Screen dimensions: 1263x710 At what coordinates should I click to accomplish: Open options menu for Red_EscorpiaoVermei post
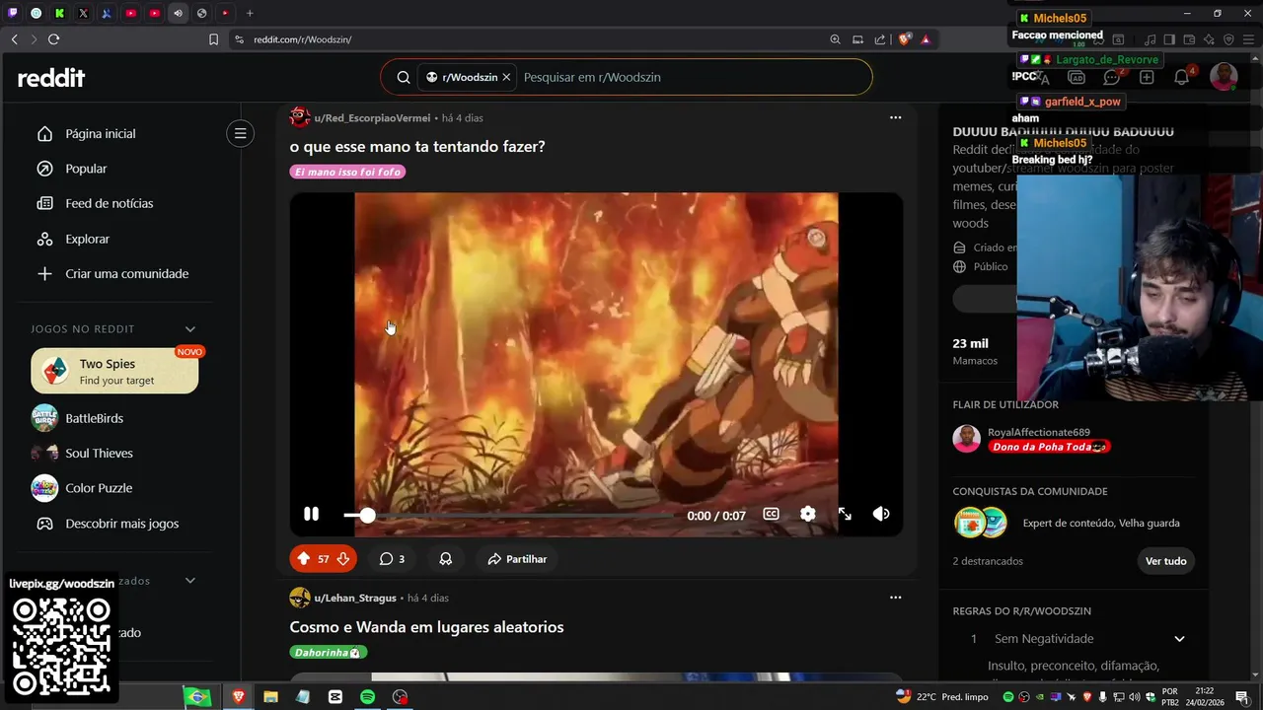coord(895,117)
